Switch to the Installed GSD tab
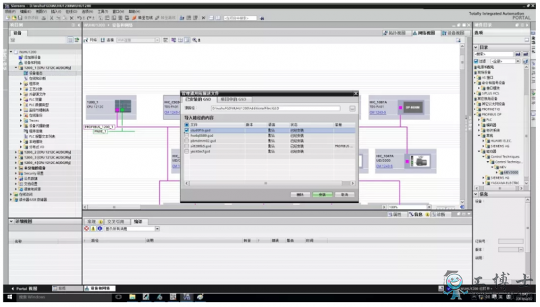The image size is (540, 307). [198, 99]
